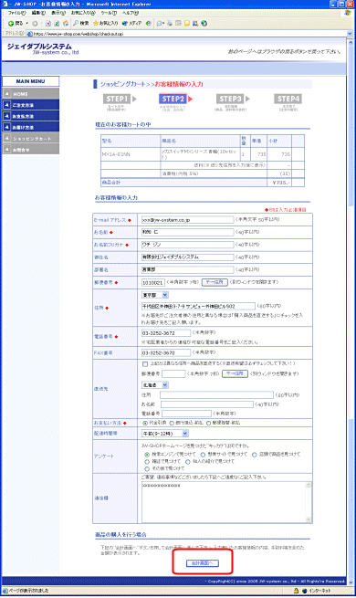Click the Refresh page icon
Viewport: 356px width, 598px height.
click(x=57, y=23)
